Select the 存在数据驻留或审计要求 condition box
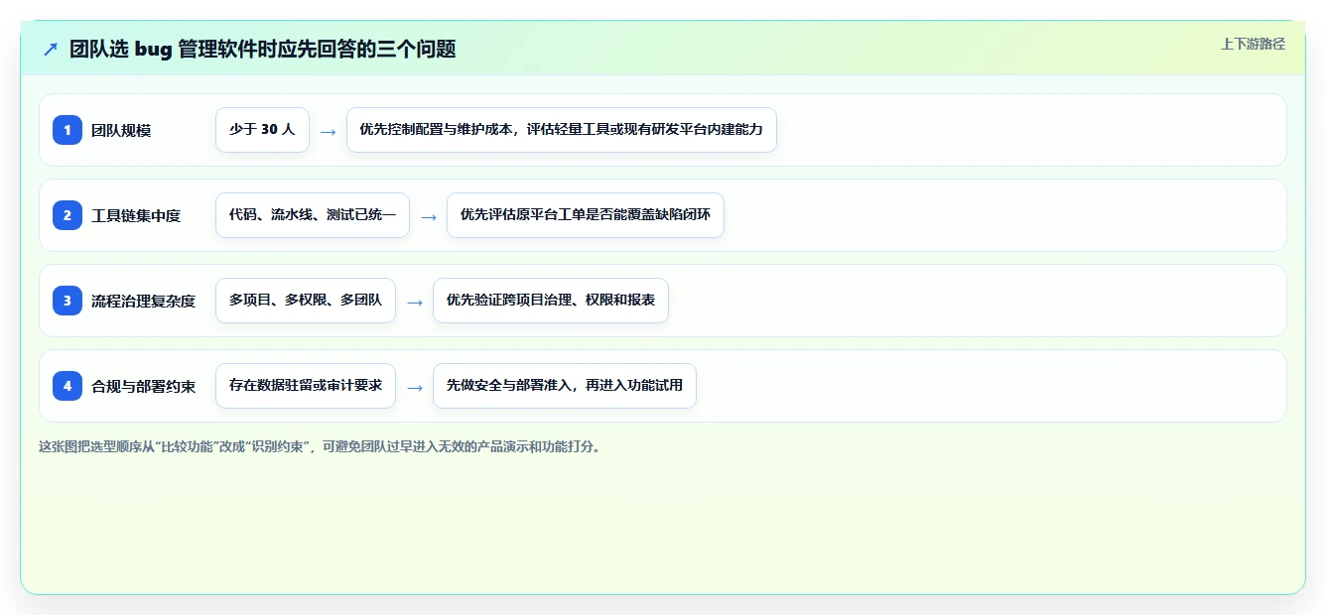 coord(306,386)
